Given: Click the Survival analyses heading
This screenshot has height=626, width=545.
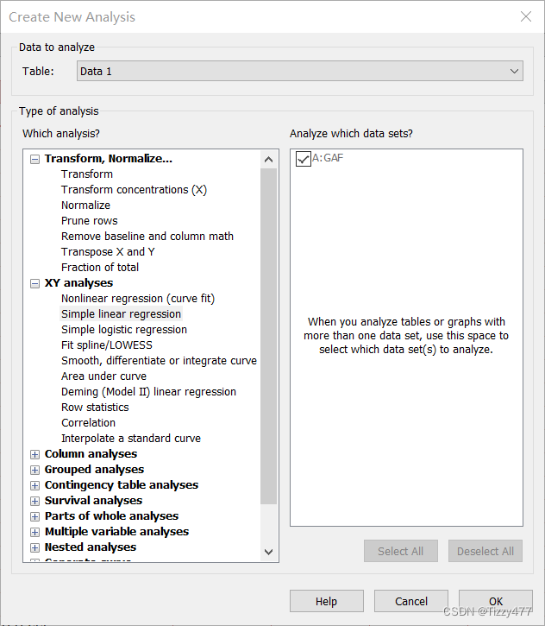Looking at the screenshot, I should [93, 501].
